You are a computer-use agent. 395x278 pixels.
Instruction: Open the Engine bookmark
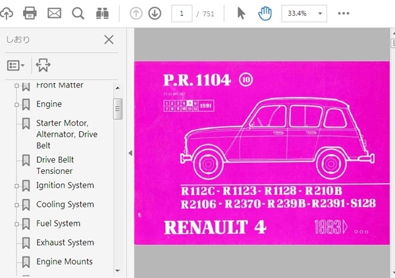click(49, 104)
